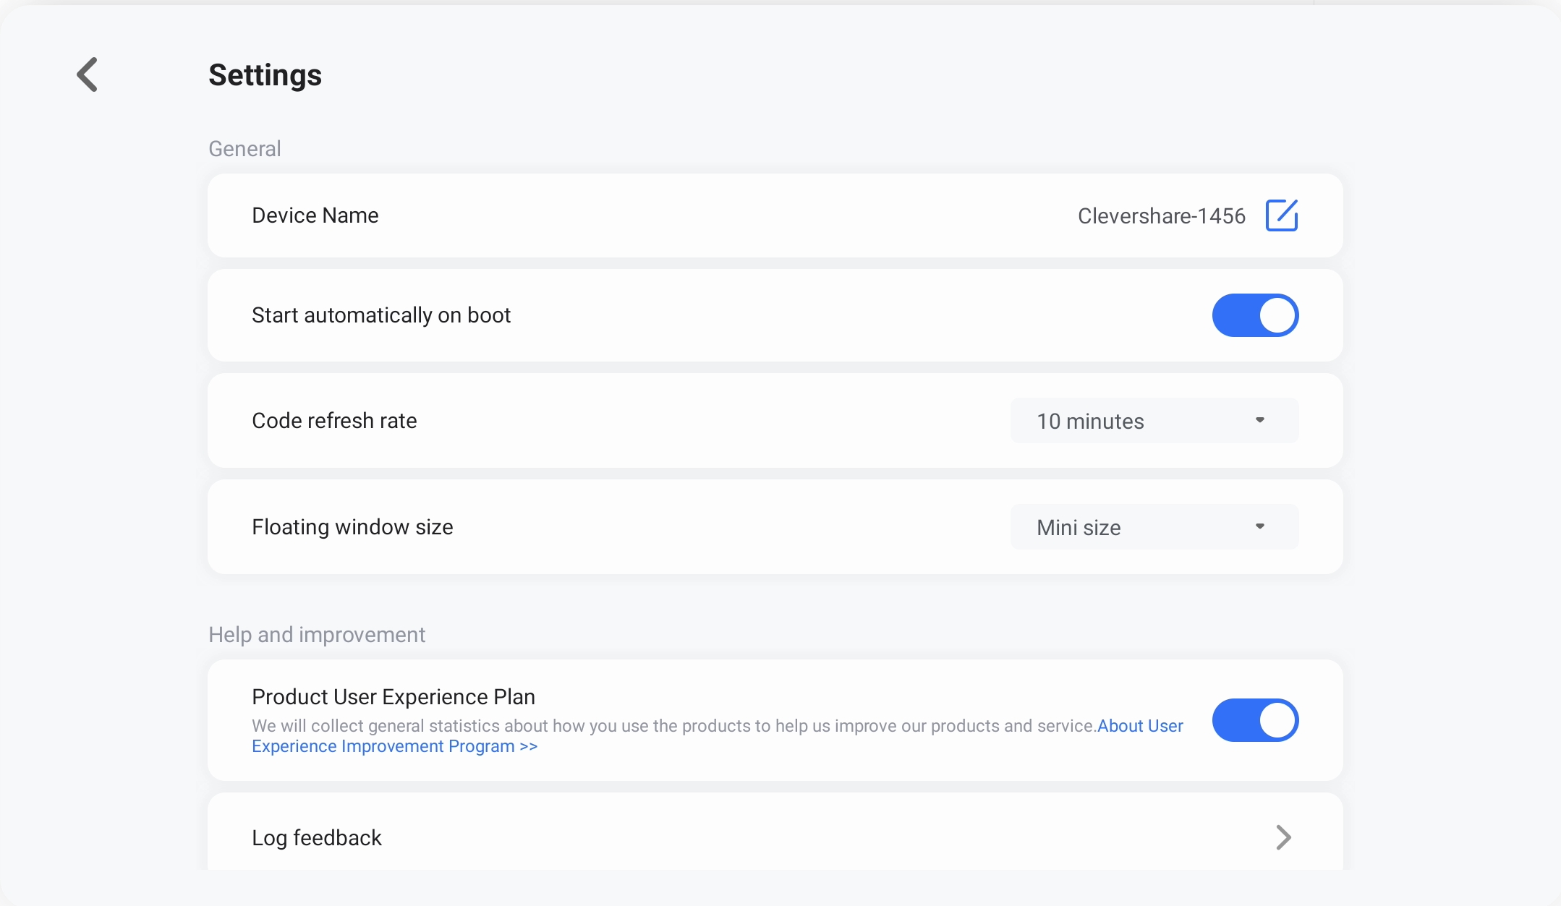Go back using the back arrow
The image size is (1561, 906).
coord(88,74)
